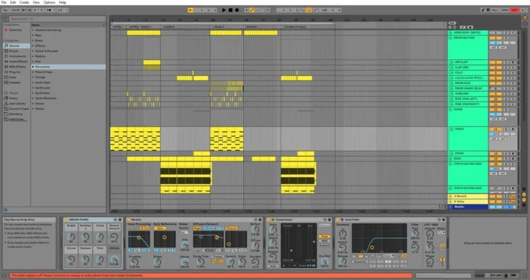Start playback with the Play button

tap(224, 10)
